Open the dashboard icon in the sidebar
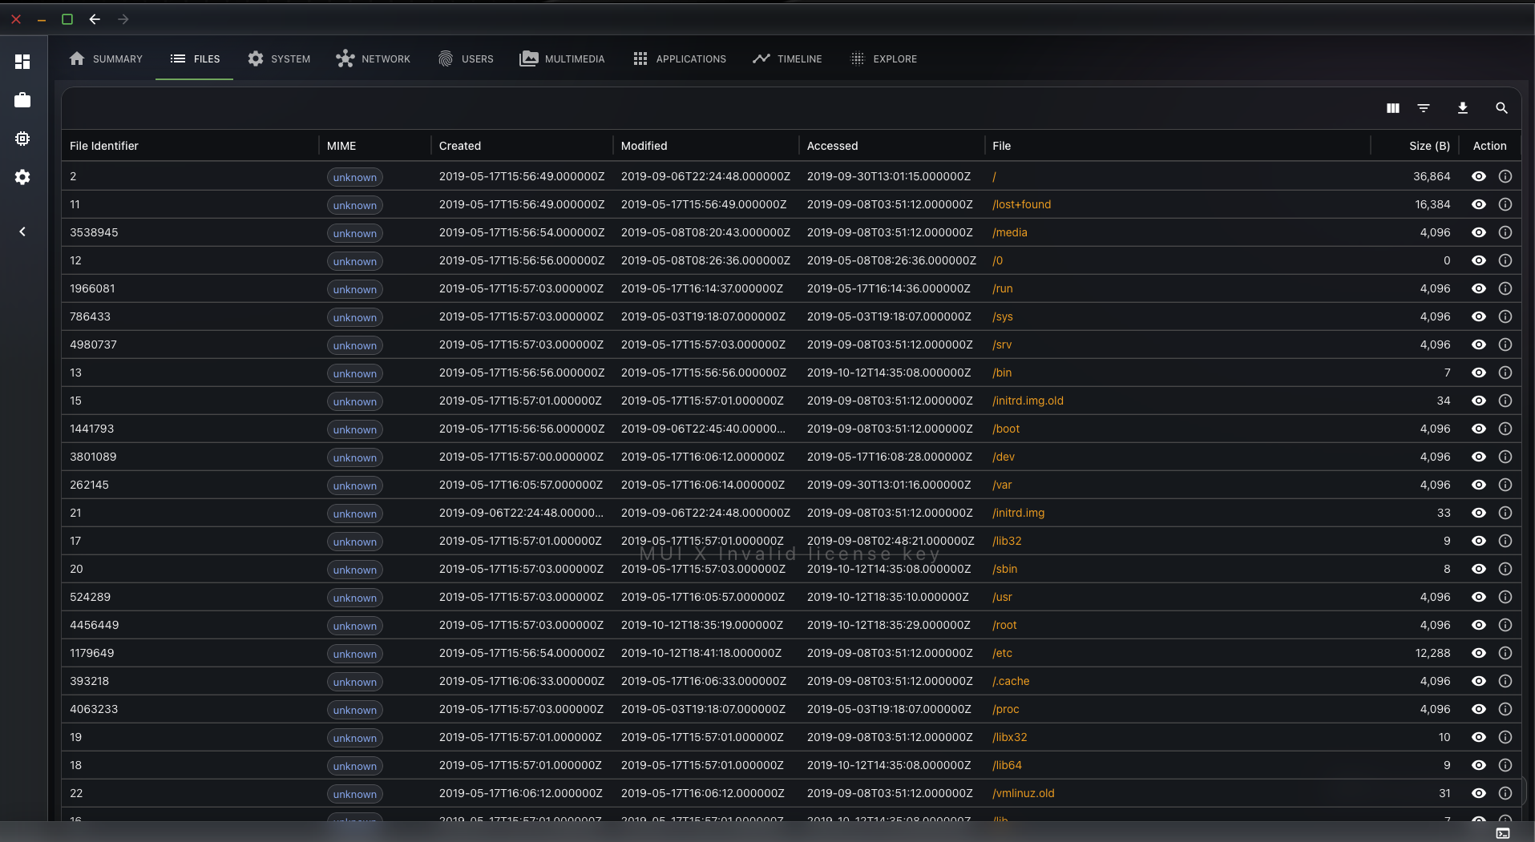 (22, 62)
